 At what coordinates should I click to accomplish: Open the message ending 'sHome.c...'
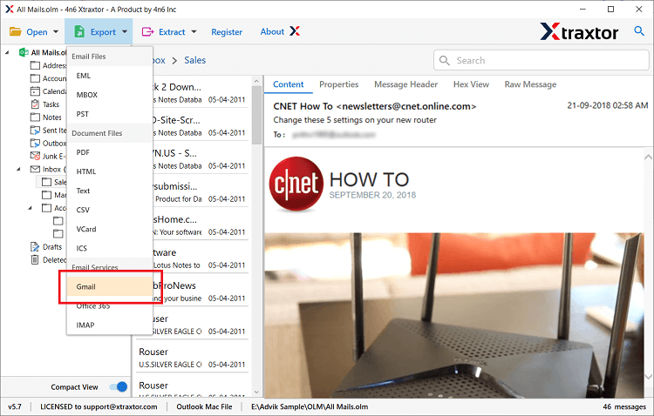(192, 225)
